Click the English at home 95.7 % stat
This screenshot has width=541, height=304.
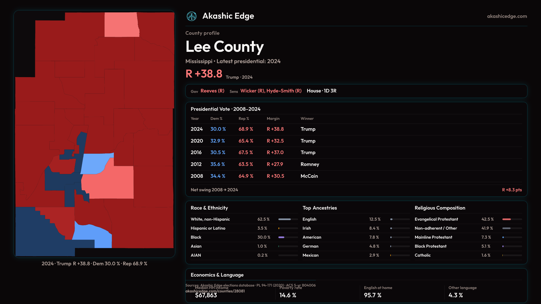click(373, 295)
